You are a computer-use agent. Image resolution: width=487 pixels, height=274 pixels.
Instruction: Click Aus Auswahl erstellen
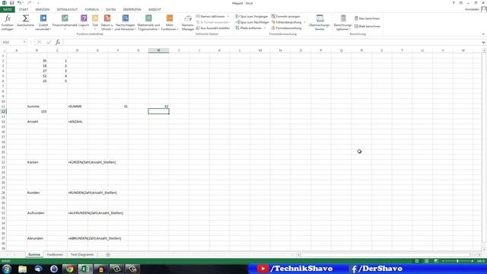click(x=213, y=28)
